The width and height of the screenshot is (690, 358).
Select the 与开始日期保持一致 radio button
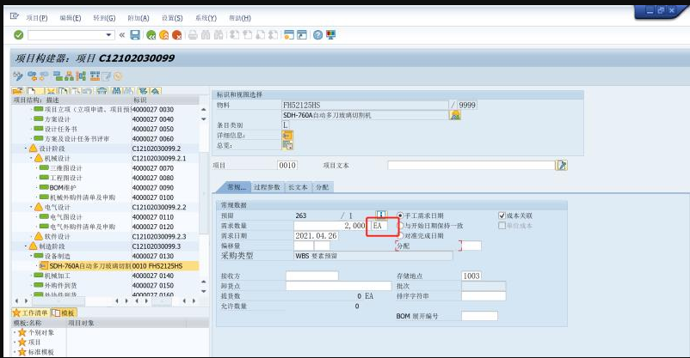401,225
